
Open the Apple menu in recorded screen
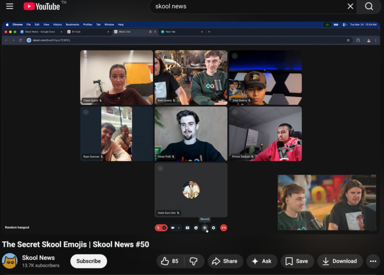click(7, 25)
